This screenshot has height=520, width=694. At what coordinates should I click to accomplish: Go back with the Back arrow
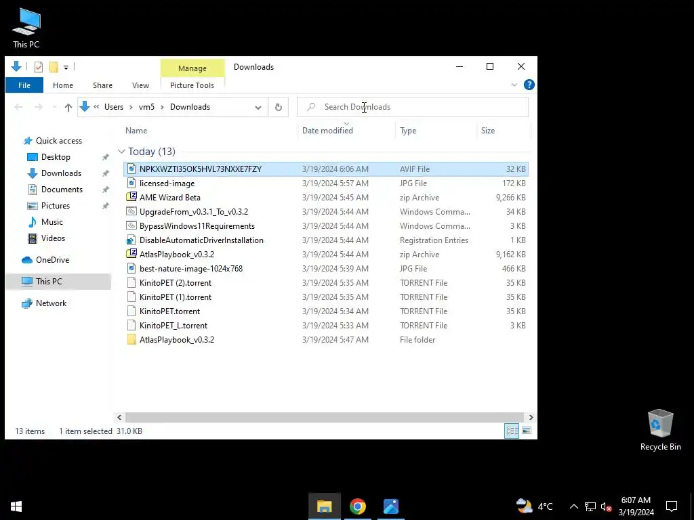click(x=18, y=107)
